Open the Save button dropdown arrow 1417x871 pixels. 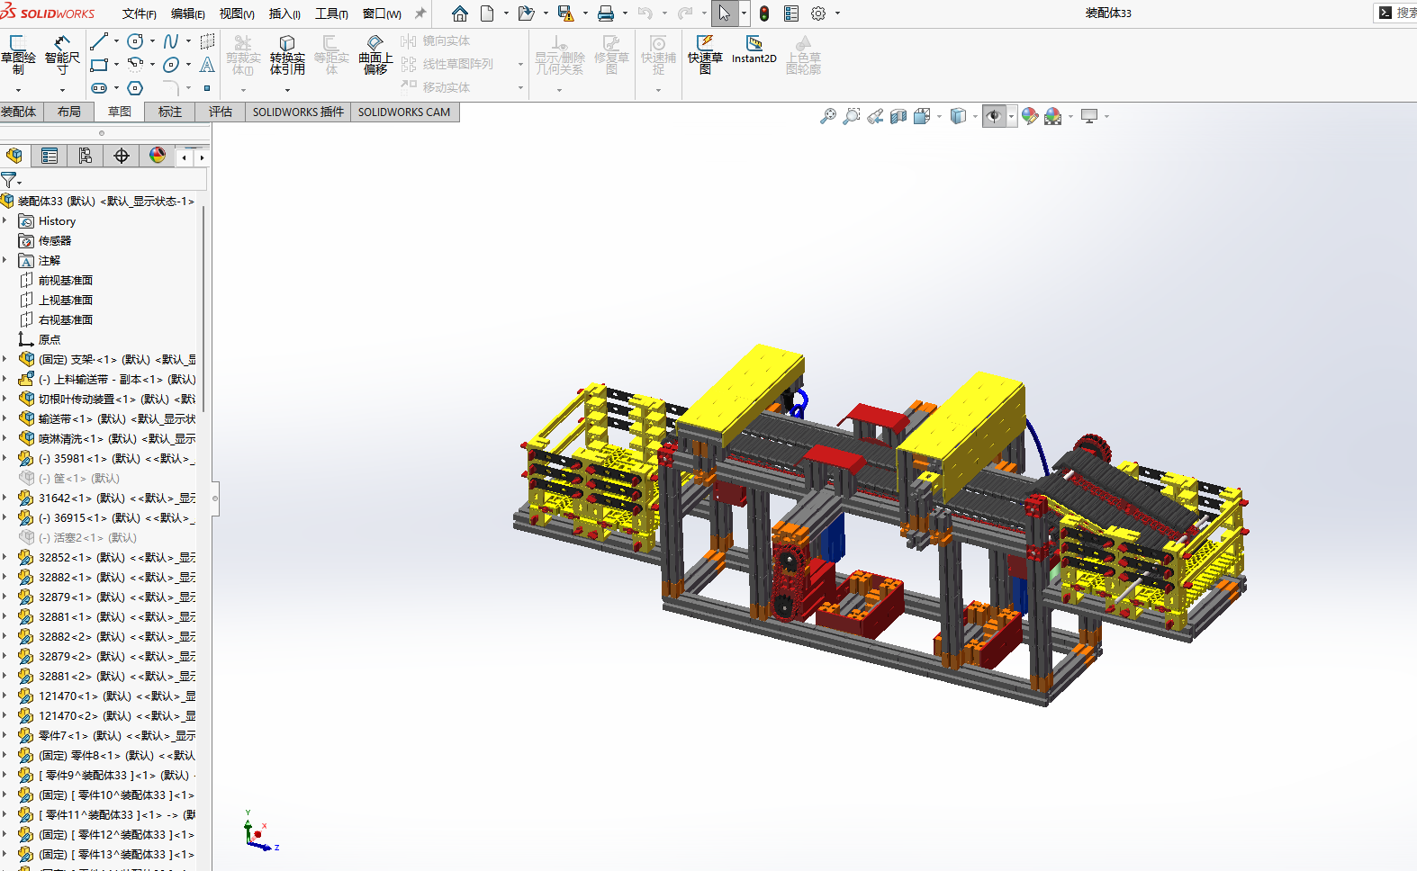tap(585, 13)
